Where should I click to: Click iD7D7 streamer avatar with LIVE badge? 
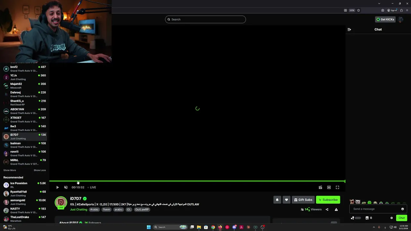click(61, 203)
